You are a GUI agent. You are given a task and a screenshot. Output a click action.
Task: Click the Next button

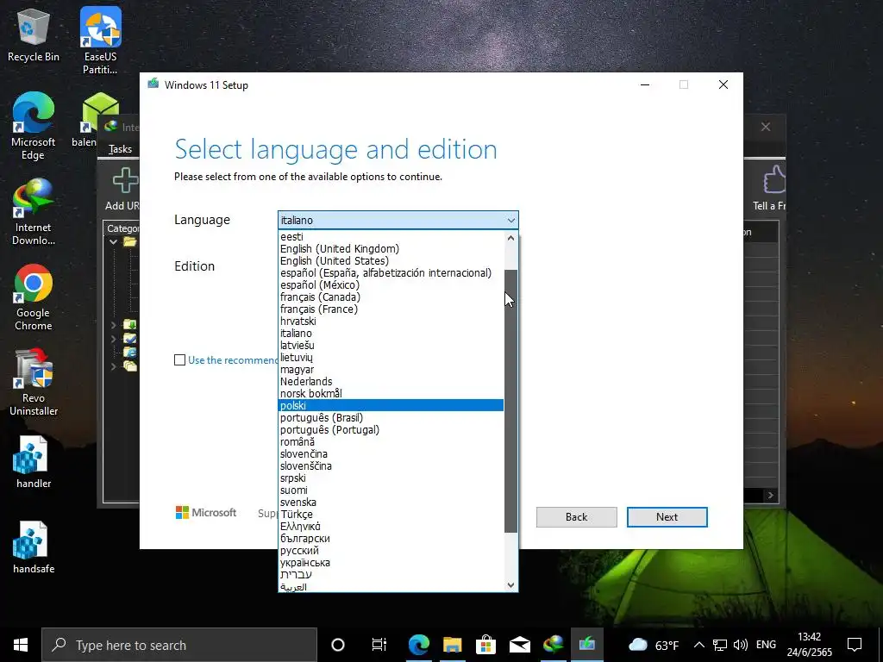tap(667, 517)
